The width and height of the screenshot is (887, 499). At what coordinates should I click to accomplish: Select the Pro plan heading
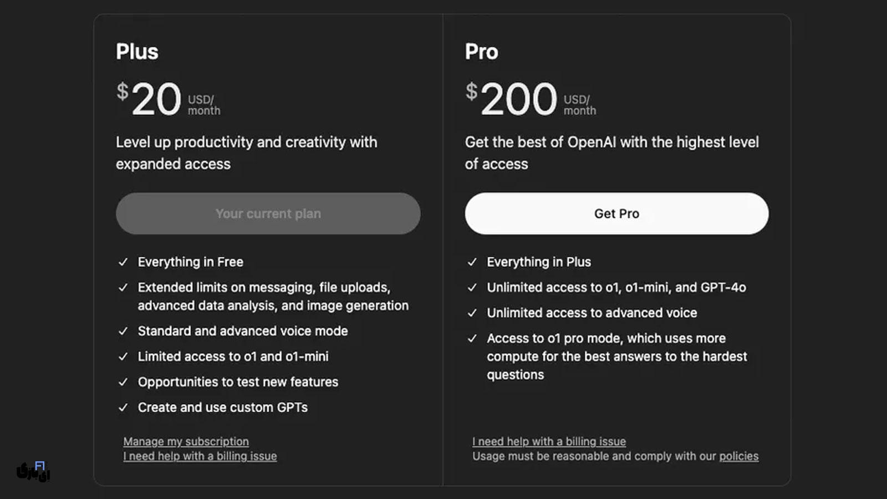(x=481, y=52)
